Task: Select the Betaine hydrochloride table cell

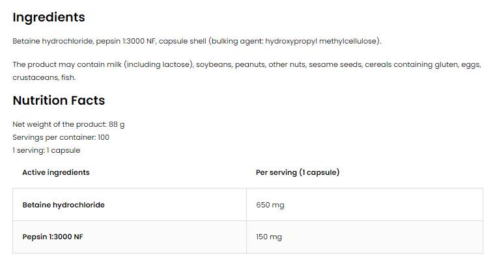Action: point(63,205)
